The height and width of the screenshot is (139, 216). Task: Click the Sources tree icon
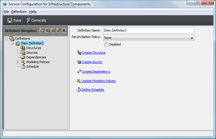tap(23, 53)
